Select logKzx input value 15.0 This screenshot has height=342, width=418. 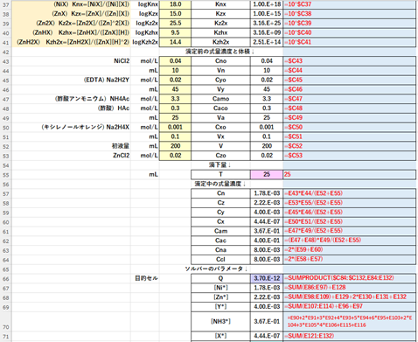click(x=175, y=14)
